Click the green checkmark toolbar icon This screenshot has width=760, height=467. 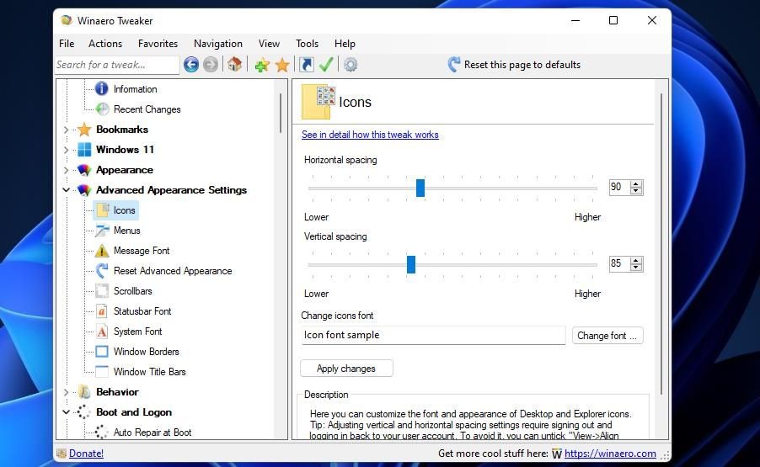coord(326,64)
